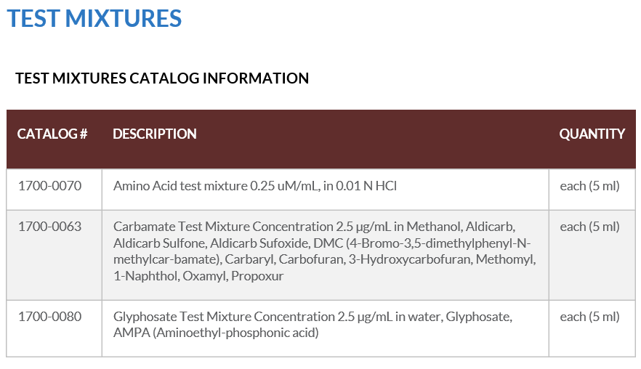Click the quantity cell for 1700-0080
641x369 pixels.
point(589,317)
